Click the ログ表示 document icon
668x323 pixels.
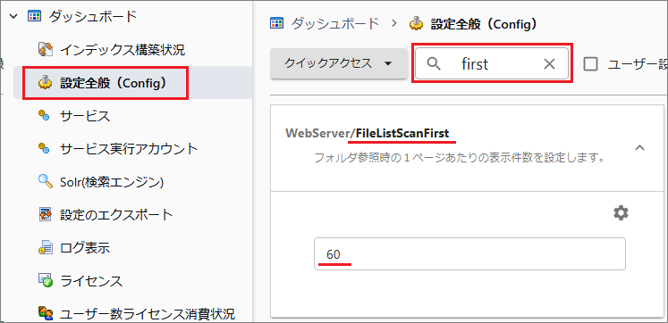[x=45, y=248]
